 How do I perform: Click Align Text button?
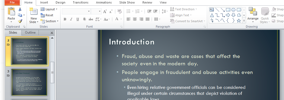pyautogui.click(x=181, y=15)
